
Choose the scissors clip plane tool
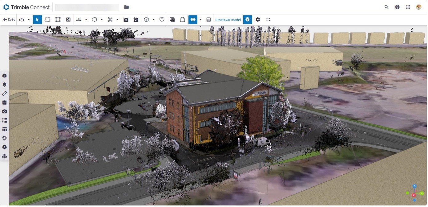pos(110,20)
